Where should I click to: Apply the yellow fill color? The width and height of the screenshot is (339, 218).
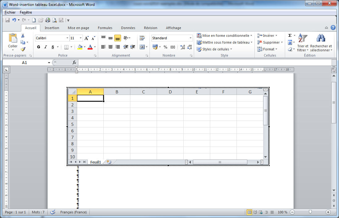click(x=80, y=47)
